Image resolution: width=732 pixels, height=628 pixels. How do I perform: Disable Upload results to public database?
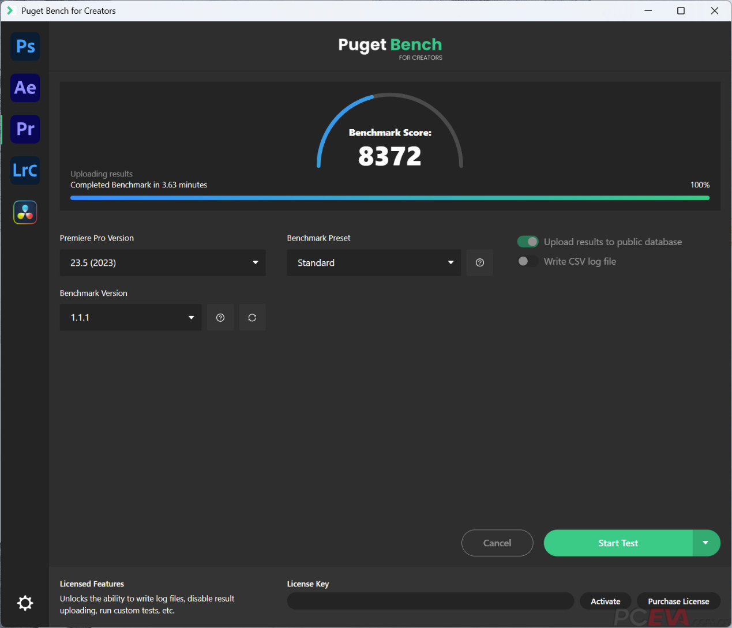(x=527, y=242)
